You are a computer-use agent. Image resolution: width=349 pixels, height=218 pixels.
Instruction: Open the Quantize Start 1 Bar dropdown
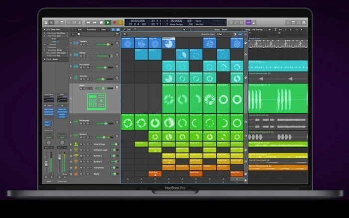pyautogui.click(x=224, y=34)
